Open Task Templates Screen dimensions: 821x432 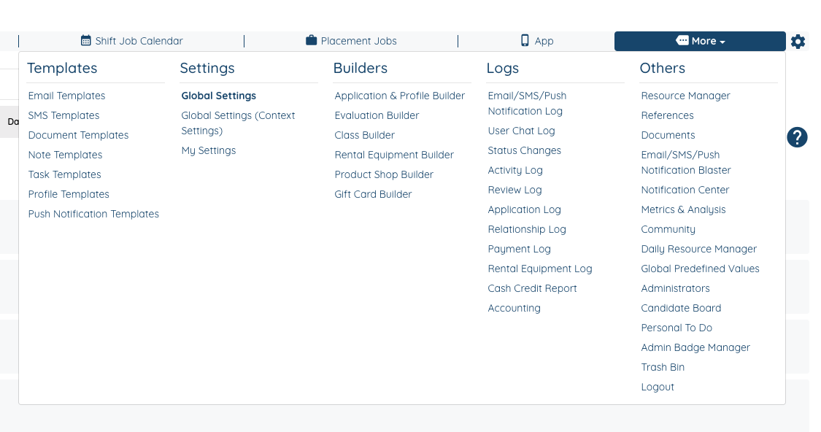[x=65, y=174]
